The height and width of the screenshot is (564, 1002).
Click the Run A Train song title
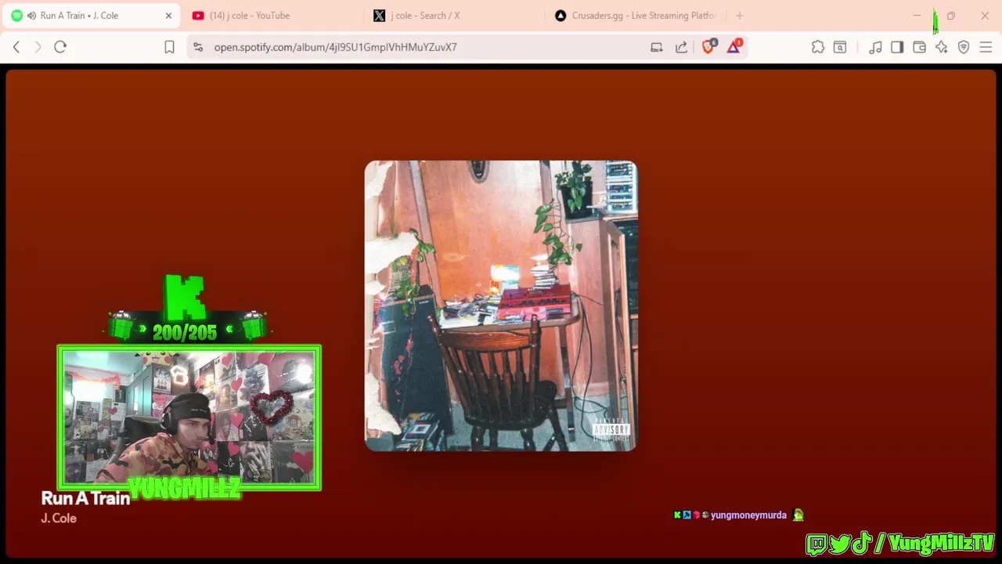[x=85, y=498]
